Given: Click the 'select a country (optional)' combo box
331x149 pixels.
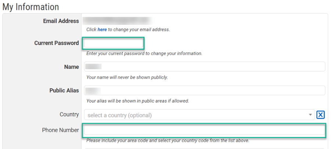Looking at the screenshot, I should (199, 115).
